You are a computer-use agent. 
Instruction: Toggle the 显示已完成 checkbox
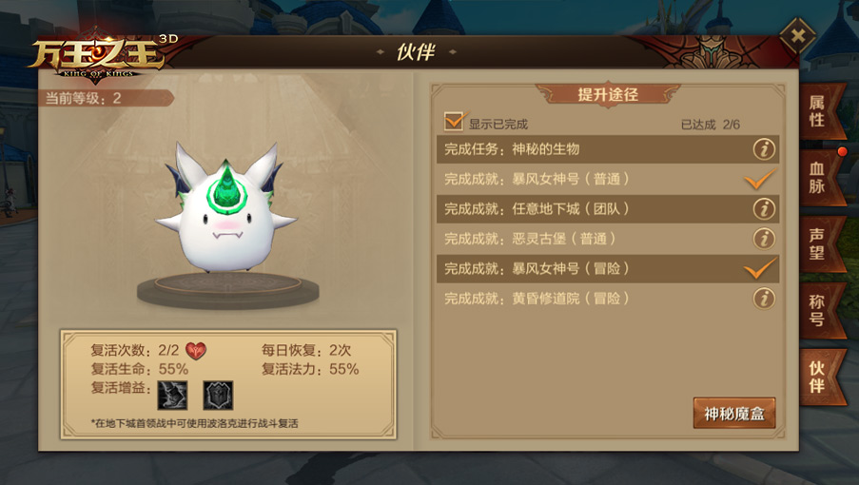455,121
